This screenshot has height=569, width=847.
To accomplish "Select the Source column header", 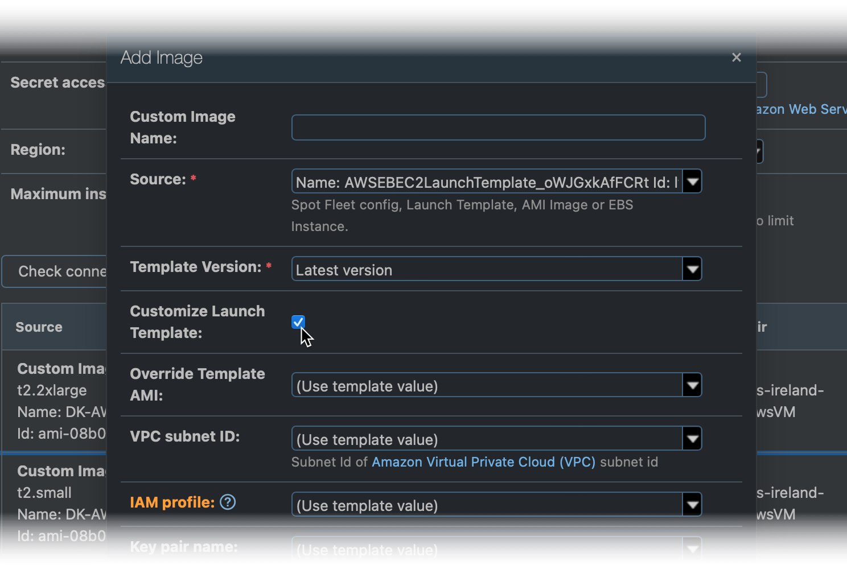I will click(39, 327).
